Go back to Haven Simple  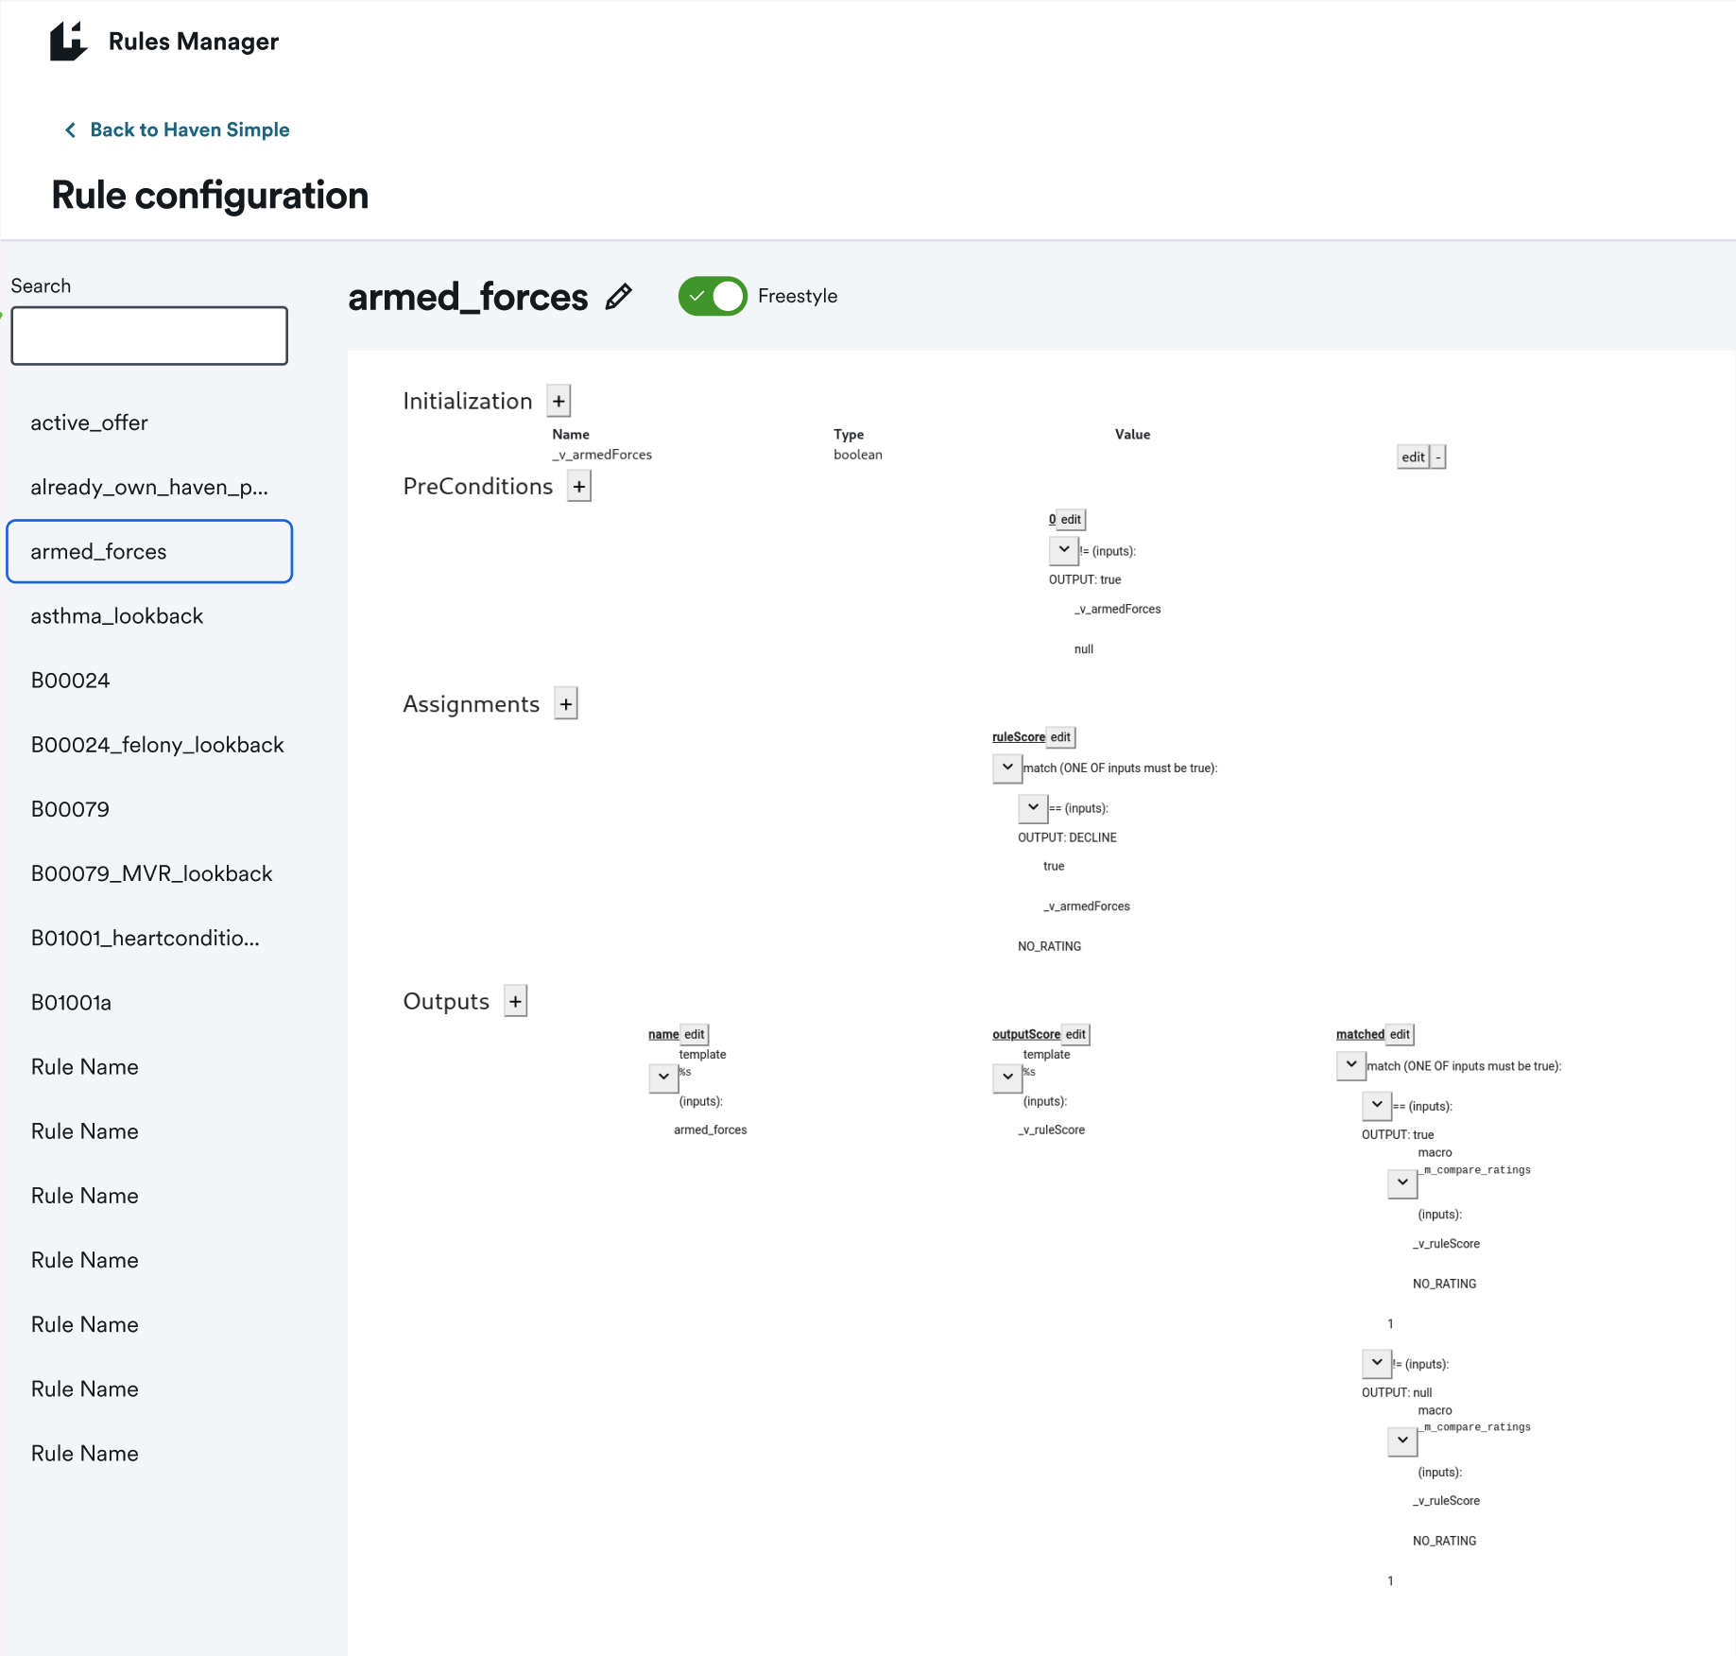189,130
